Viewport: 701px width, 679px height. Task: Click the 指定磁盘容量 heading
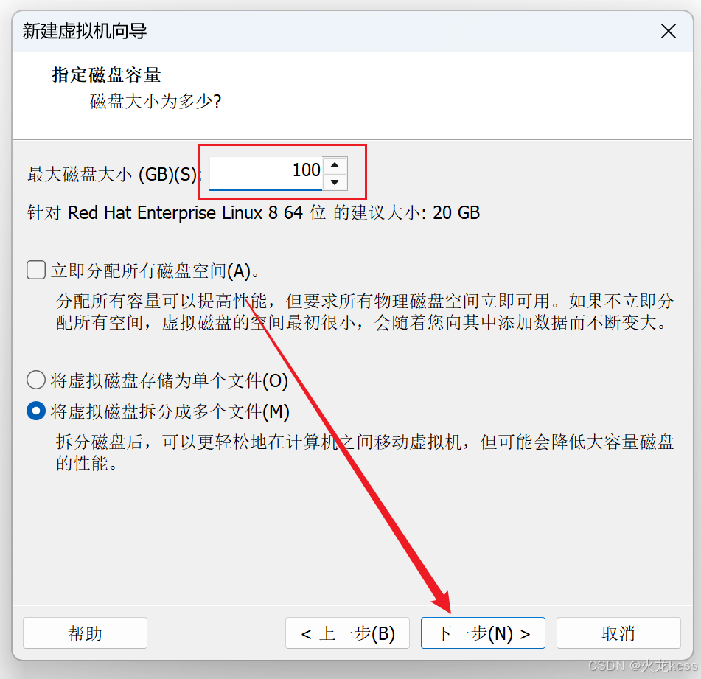click(x=106, y=74)
